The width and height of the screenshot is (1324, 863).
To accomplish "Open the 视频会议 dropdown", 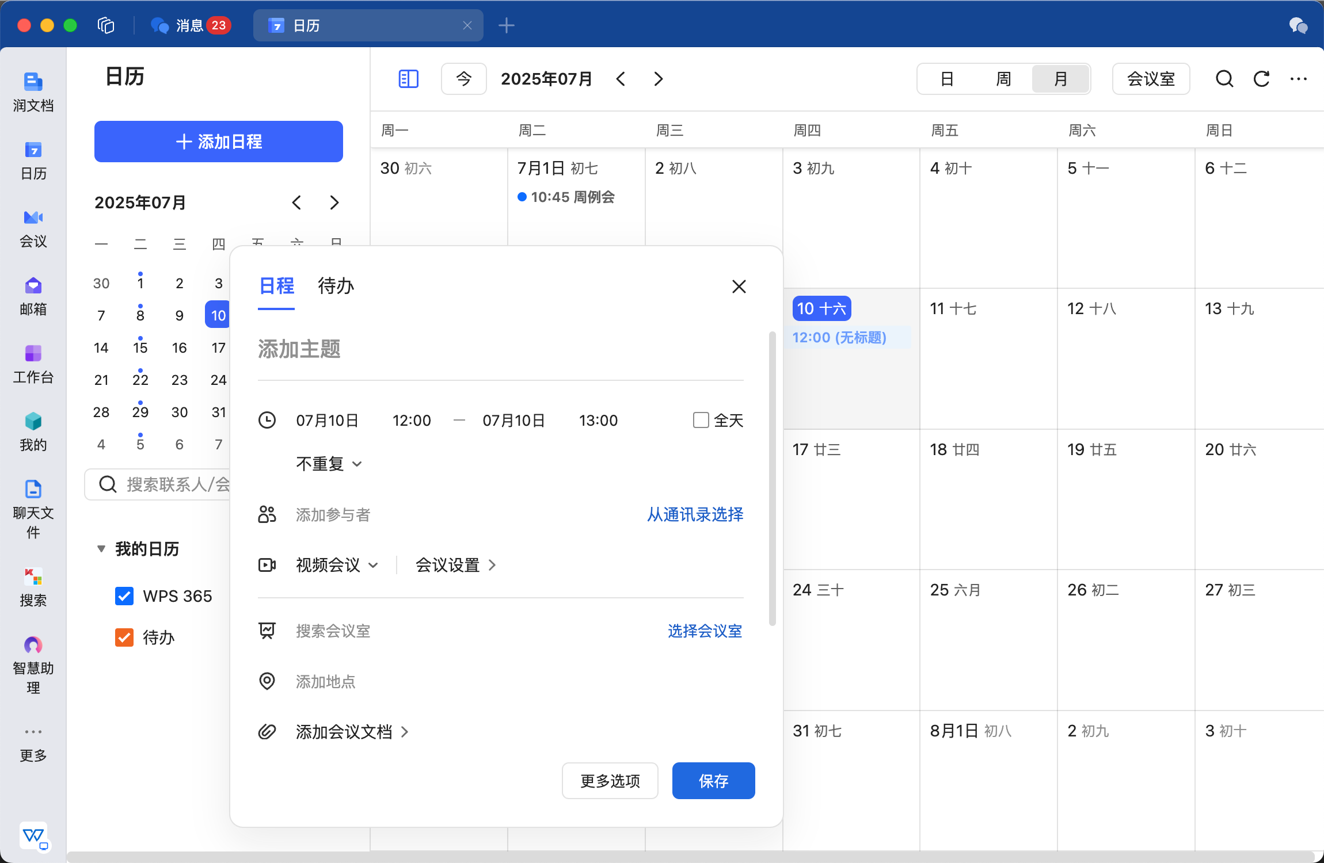I will point(337,565).
